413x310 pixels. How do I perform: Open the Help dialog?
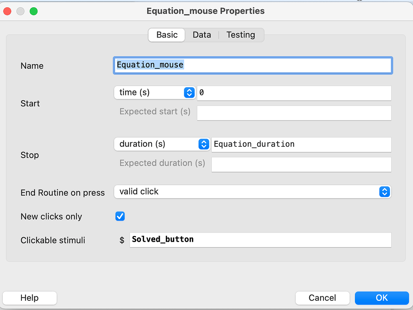click(29, 298)
